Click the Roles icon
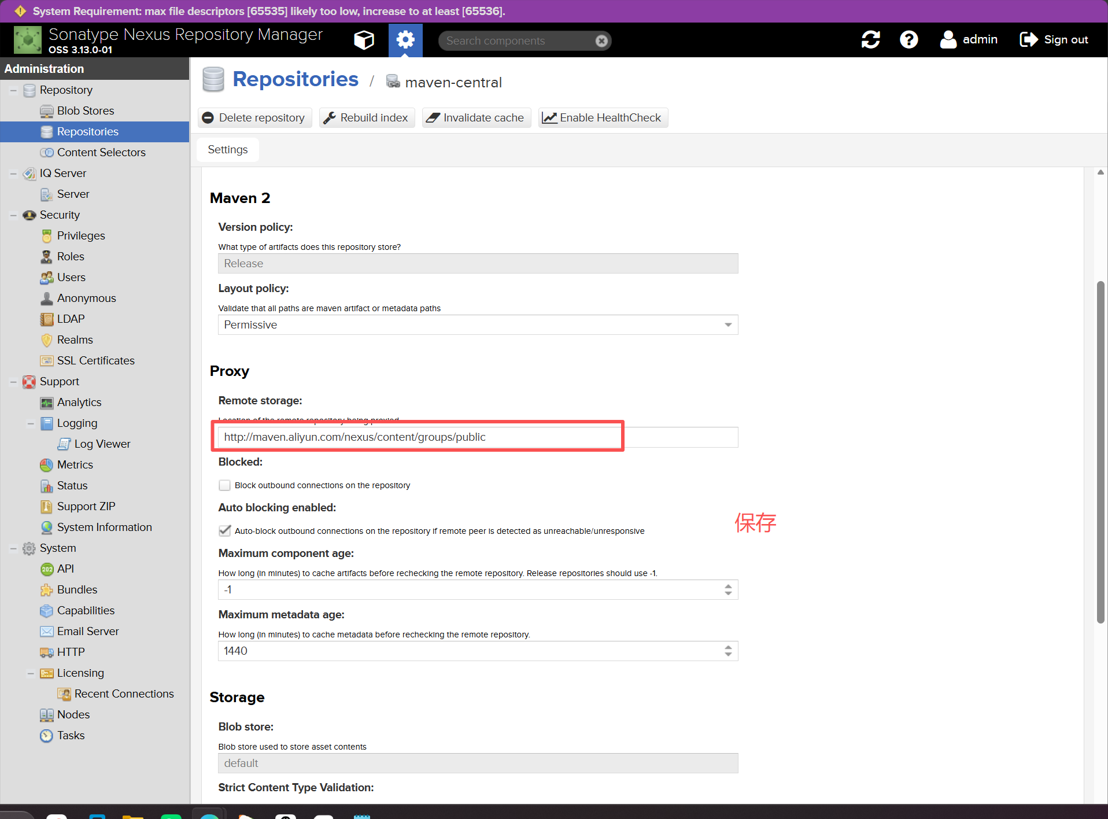Viewport: 1108px width, 819px height. coord(47,257)
